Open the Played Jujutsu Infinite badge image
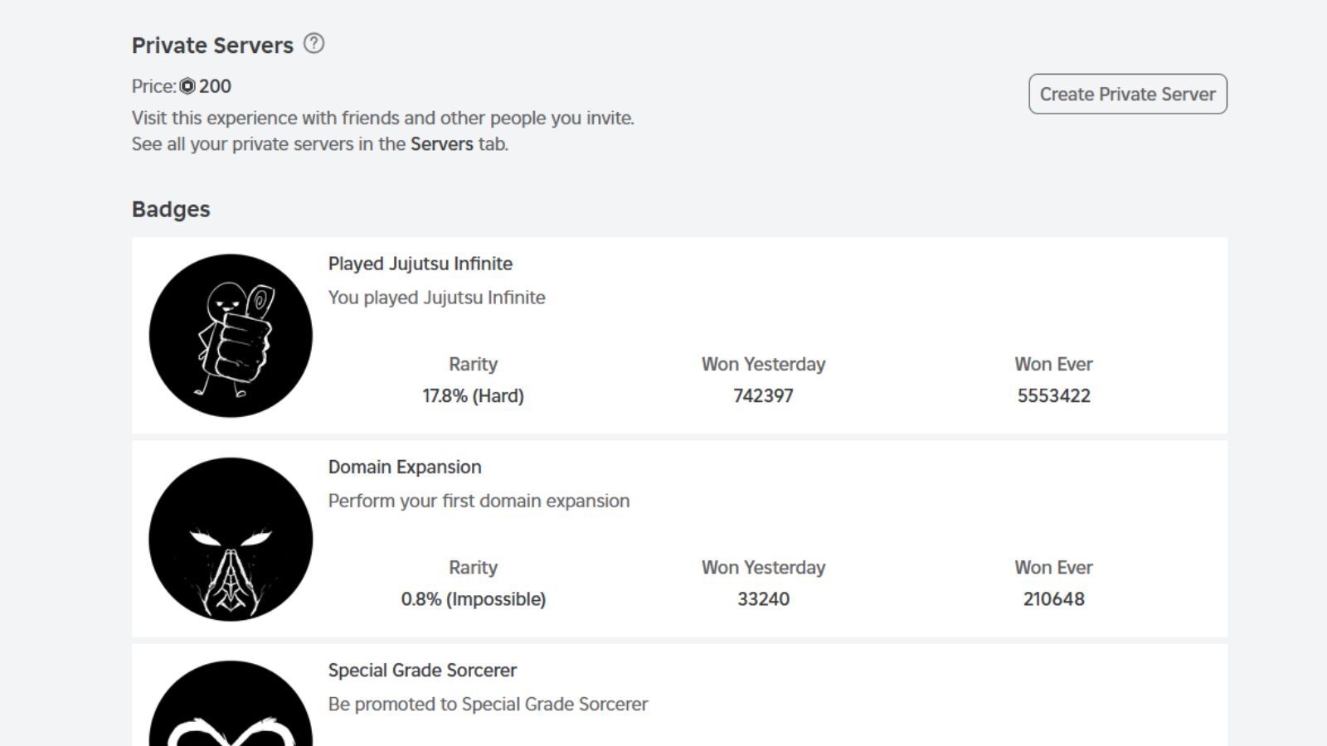Screen dimensions: 1327x746 click(231, 336)
